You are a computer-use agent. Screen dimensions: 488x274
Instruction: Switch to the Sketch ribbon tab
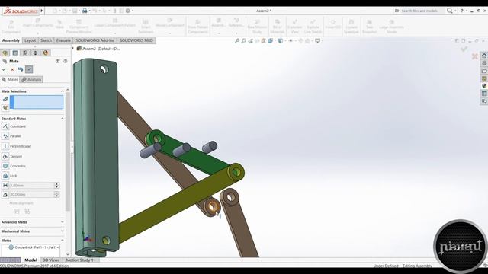tap(46, 40)
